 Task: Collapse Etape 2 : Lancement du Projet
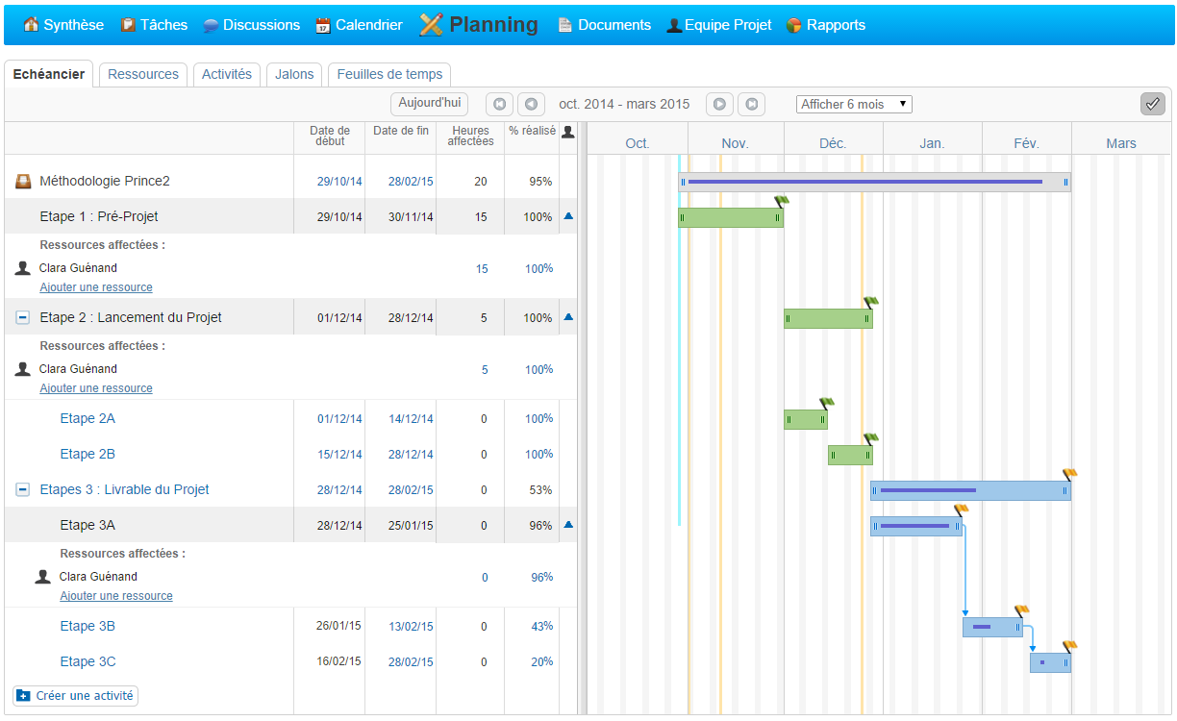[x=23, y=317]
